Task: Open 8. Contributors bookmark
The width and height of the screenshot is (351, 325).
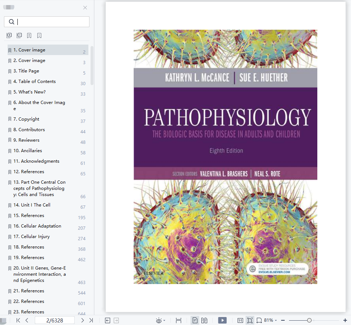Action: coord(48,130)
